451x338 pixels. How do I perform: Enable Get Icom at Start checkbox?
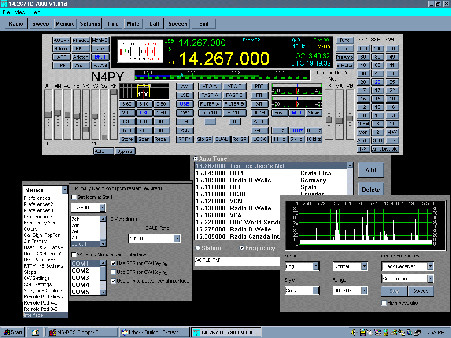[x=74, y=197]
